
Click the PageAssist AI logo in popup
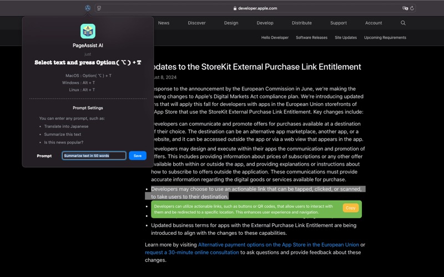point(88,31)
